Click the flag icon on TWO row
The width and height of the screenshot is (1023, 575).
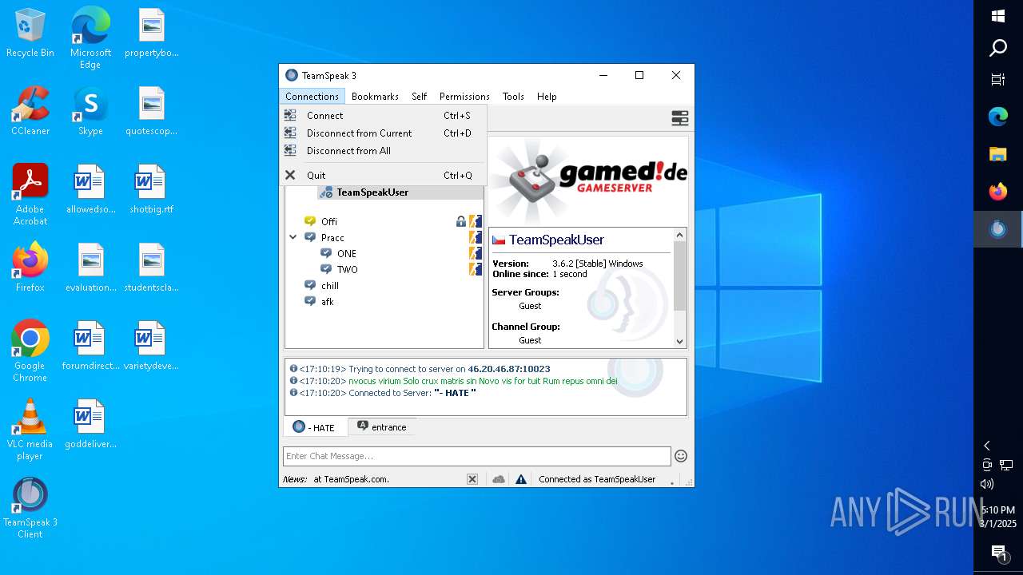(476, 269)
